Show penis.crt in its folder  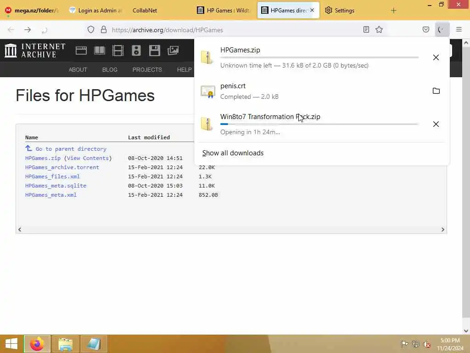tap(436, 91)
